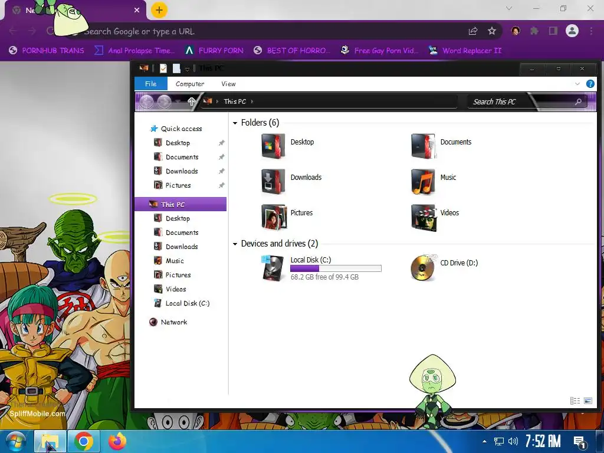Open Firefox from the taskbar
This screenshot has width=604, height=453.
point(117,441)
